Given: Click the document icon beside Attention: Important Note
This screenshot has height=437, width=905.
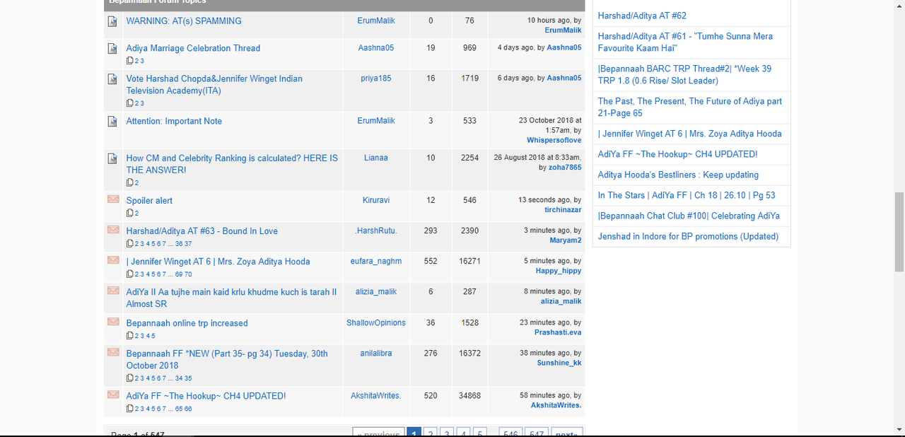Looking at the screenshot, I should [112, 122].
